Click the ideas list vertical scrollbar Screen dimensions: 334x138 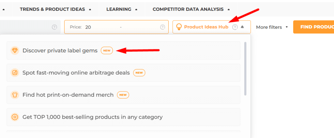point(245,69)
